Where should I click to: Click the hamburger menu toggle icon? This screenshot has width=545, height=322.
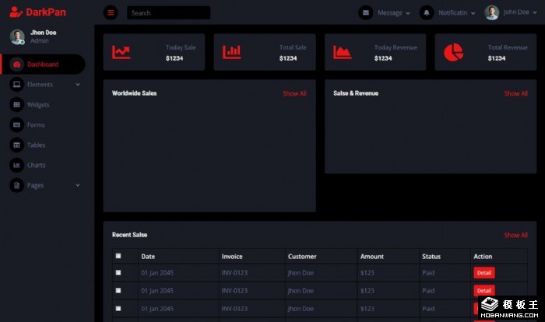click(111, 12)
